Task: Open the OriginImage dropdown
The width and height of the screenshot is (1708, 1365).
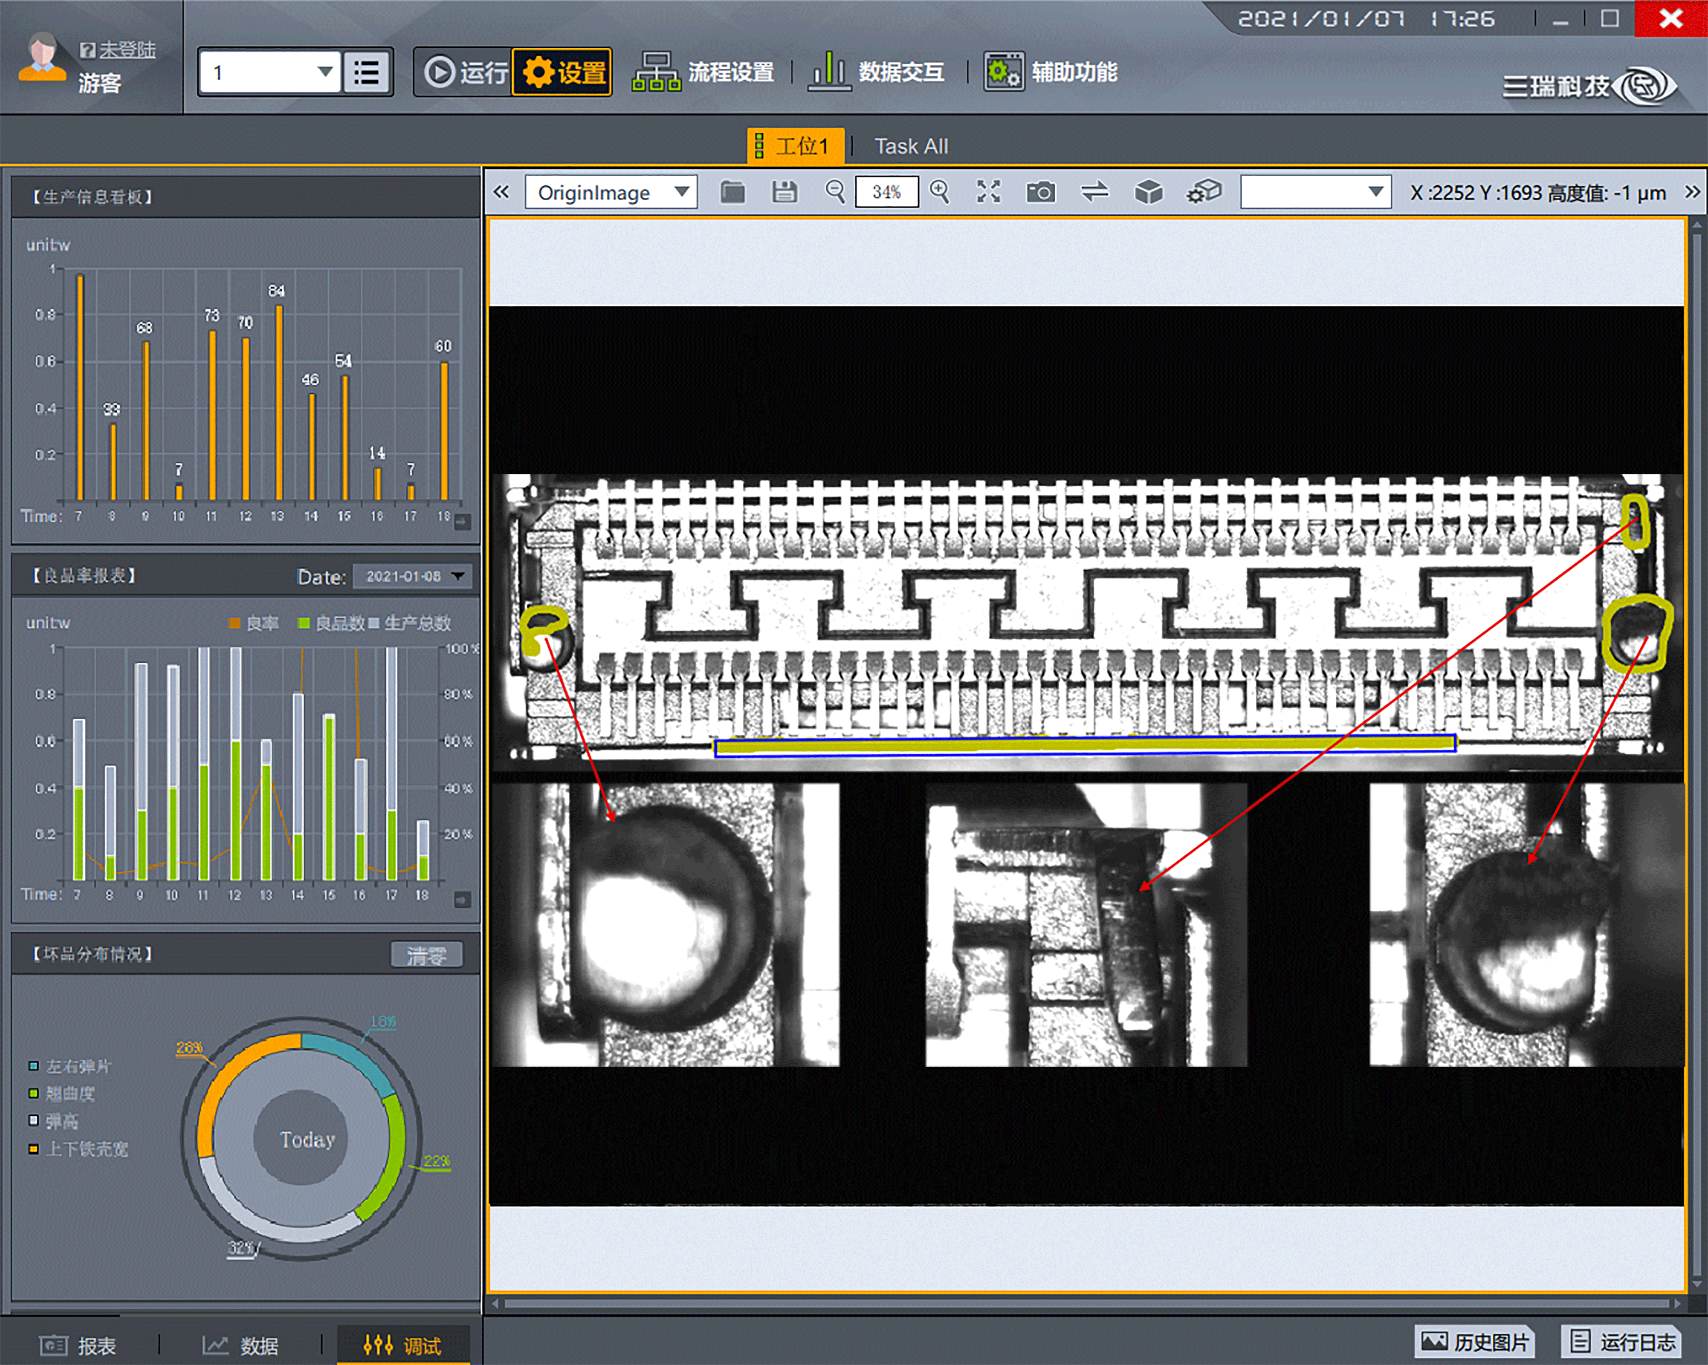Action: pos(611,192)
